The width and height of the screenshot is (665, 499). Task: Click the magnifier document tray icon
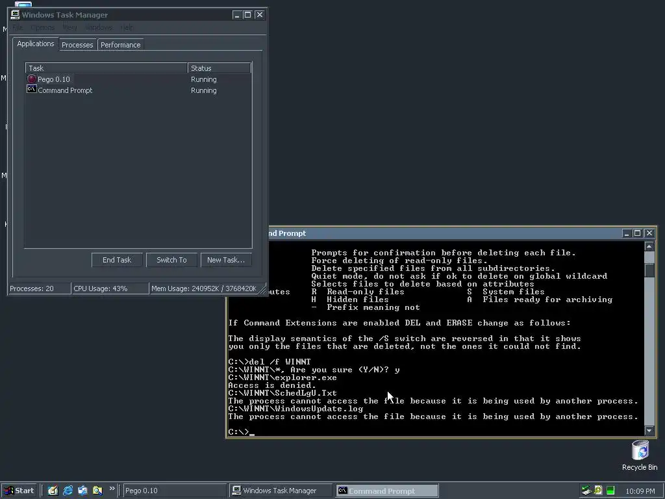click(x=598, y=490)
